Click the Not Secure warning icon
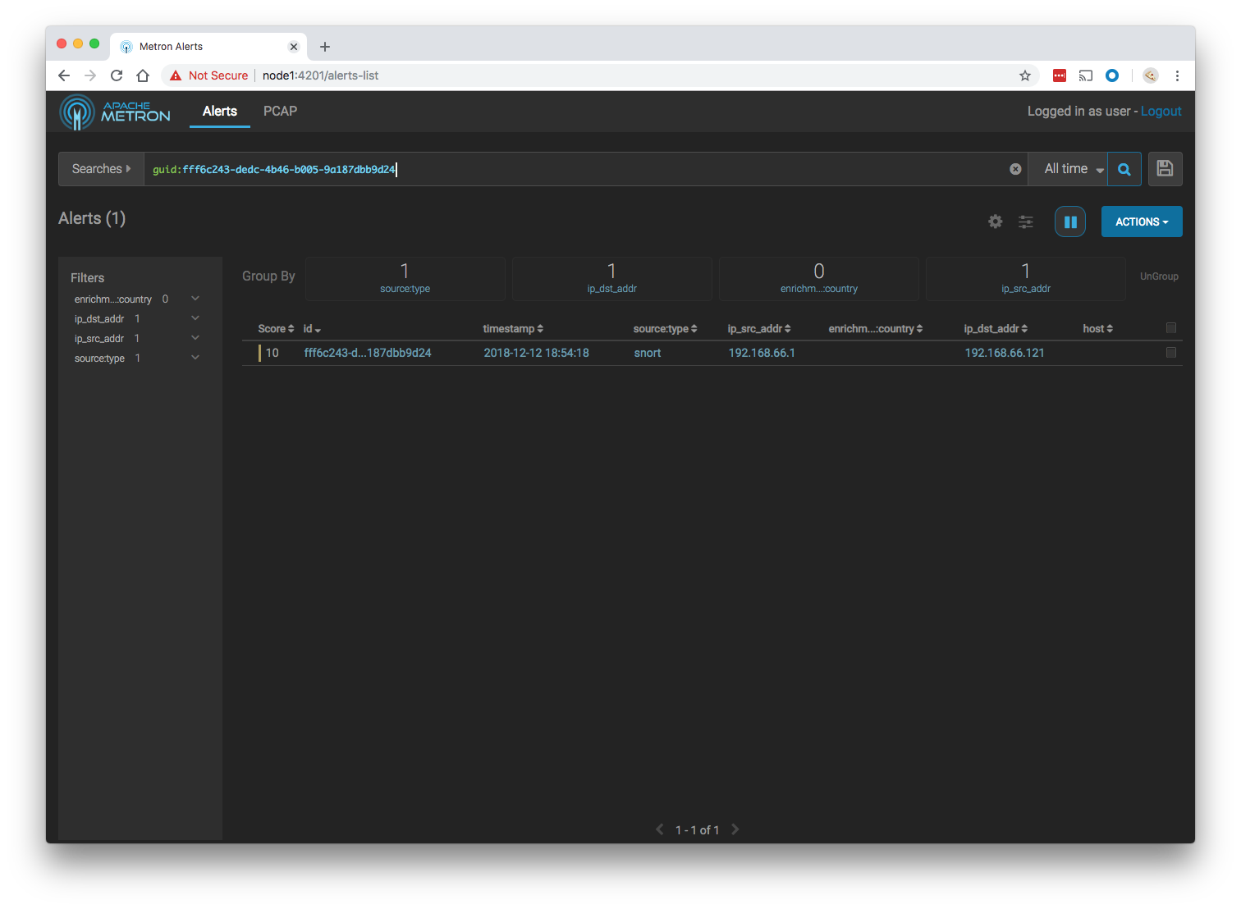1241x909 pixels. (175, 75)
